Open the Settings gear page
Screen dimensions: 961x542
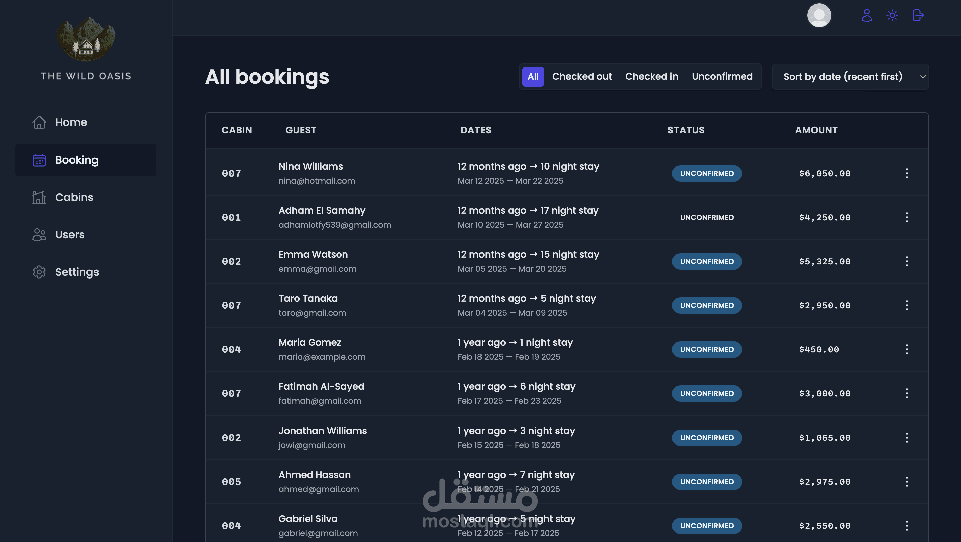(x=77, y=272)
